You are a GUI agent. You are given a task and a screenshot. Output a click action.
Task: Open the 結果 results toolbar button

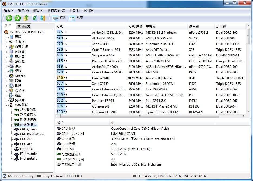coord(76,18)
